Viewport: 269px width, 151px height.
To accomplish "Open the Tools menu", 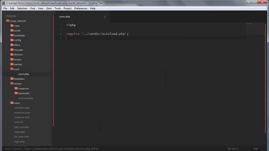I will tap(58, 8).
